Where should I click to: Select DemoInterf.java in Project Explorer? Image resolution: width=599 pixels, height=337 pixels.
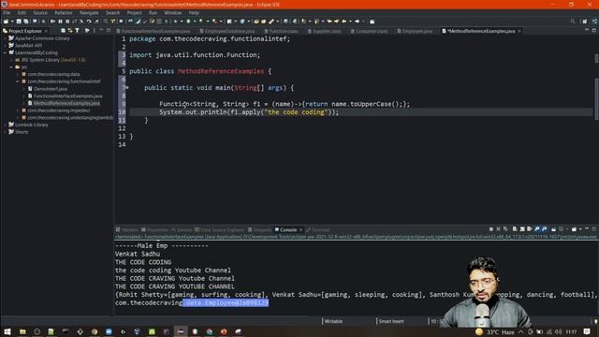(x=50, y=89)
